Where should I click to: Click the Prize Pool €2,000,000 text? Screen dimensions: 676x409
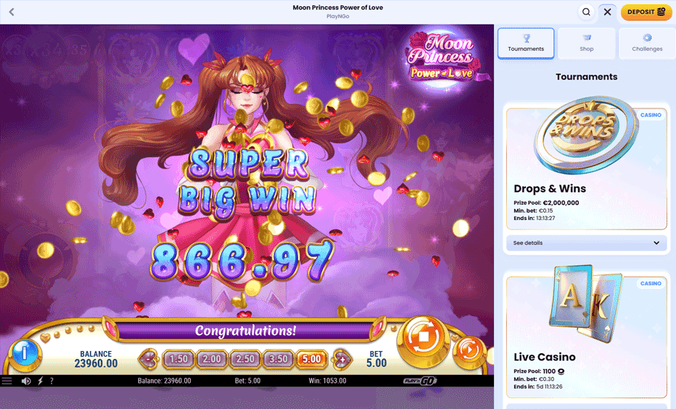(546, 203)
